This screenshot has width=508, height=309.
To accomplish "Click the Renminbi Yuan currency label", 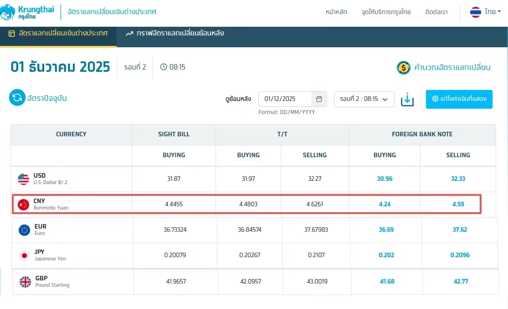I will 51,208.
